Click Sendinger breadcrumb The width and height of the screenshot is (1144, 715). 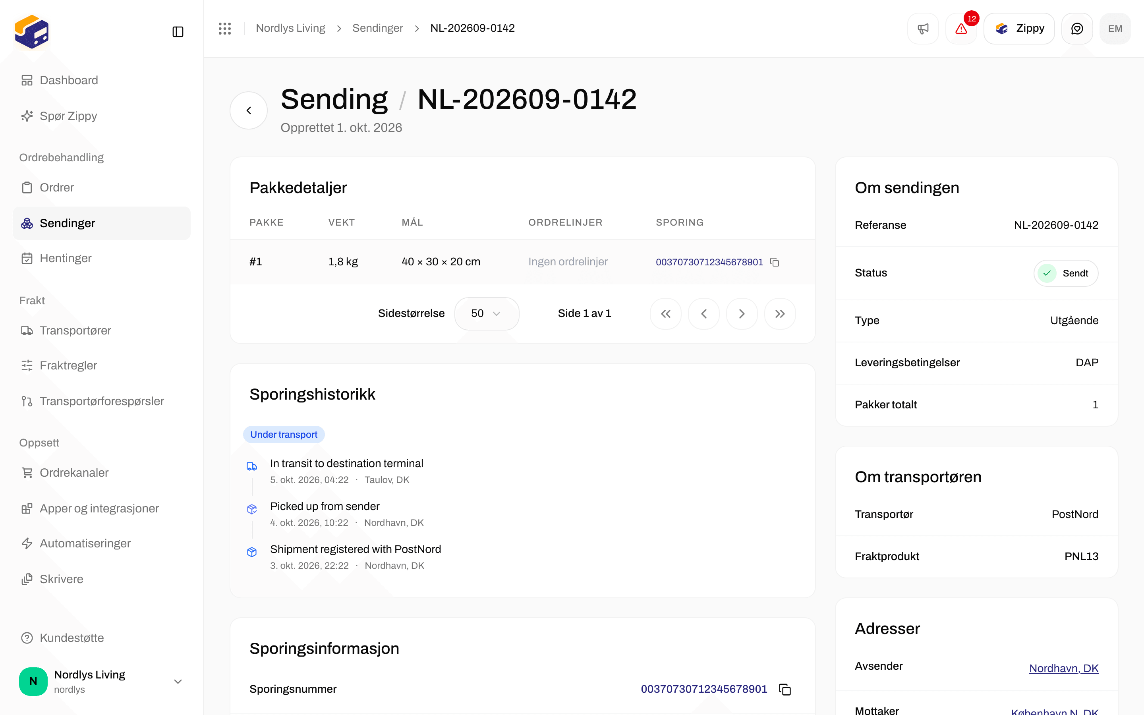377,28
